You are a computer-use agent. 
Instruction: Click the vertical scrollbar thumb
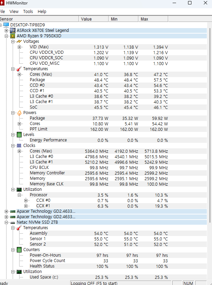coord(211,125)
